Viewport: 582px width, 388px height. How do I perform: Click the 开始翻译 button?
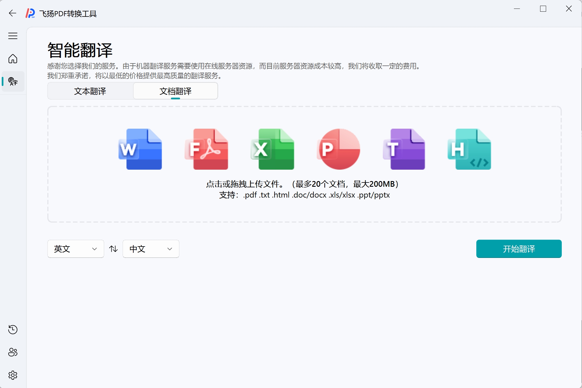(x=519, y=249)
